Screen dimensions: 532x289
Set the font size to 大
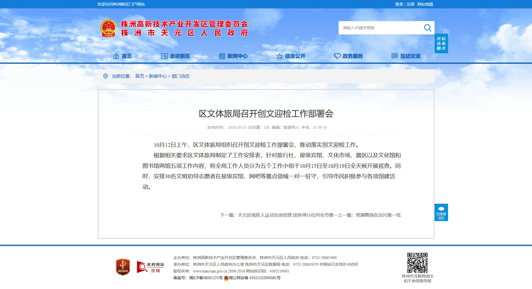(x=315, y=127)
